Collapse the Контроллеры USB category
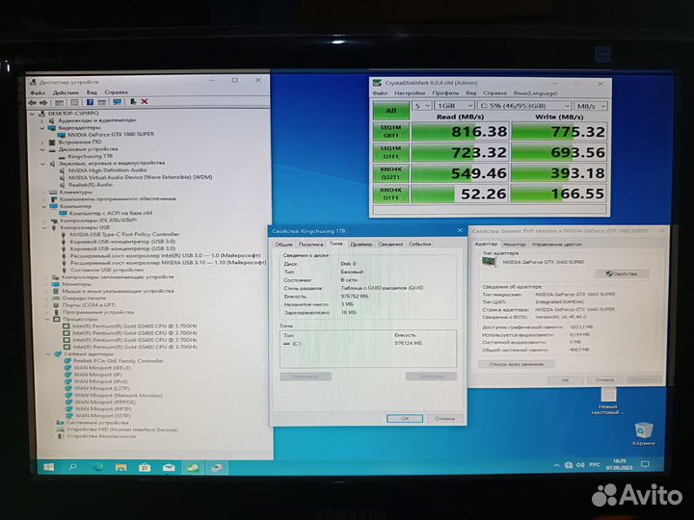Screen dimensions: 694x520 pos(44,227)
